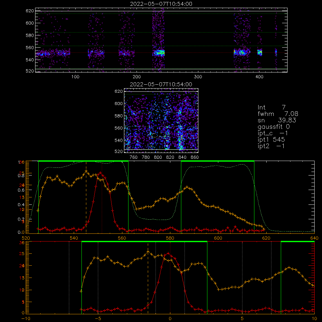Click the emission burst near 370 in top spectrogram

[x=242, y=52]
